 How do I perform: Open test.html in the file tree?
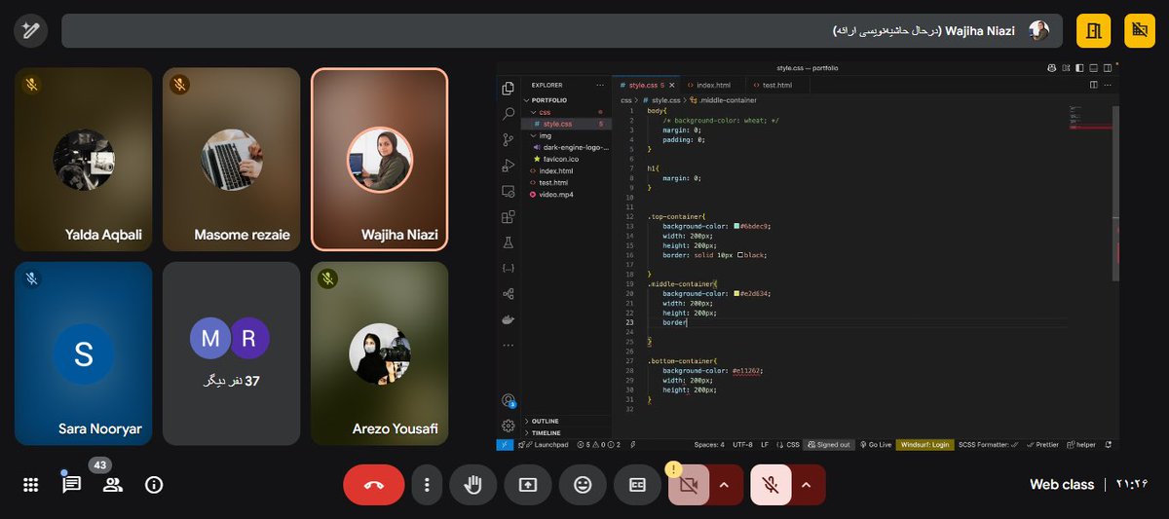tap(567, 182)
